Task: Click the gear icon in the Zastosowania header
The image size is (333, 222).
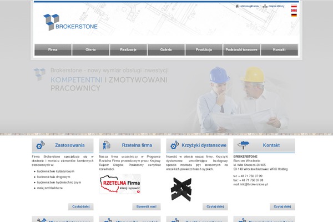Action: click(x=41, y=145)
